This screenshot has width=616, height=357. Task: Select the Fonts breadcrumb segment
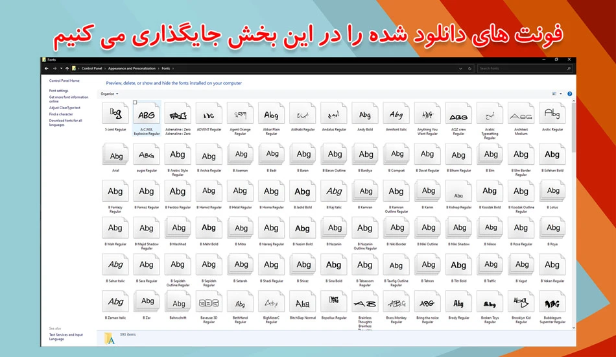[x=166, y=68]
